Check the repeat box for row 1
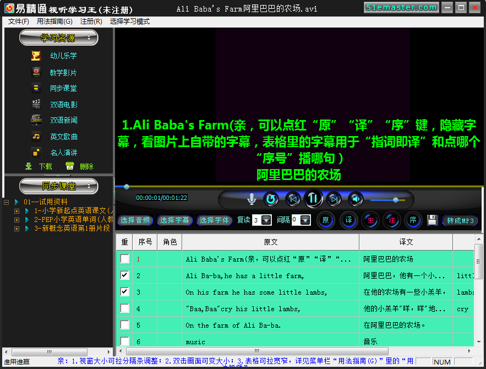Viewport: 486px width, 369px height. (125, 259)
